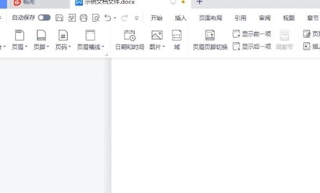This screenshot has height=193, width=320.
Task: Toggle the 自动保存 auto-save switch
Action: pyautogui.click(x=44, y=18)
